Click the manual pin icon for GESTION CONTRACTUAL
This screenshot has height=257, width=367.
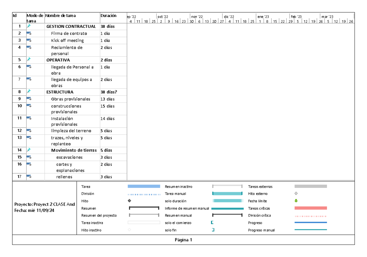pos(29,26)
